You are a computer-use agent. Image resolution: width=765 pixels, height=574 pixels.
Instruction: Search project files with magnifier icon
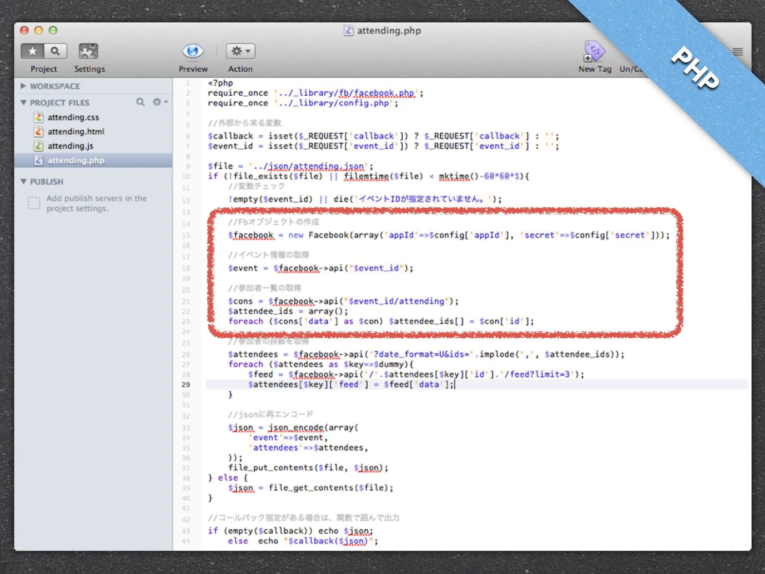(140, 102)
